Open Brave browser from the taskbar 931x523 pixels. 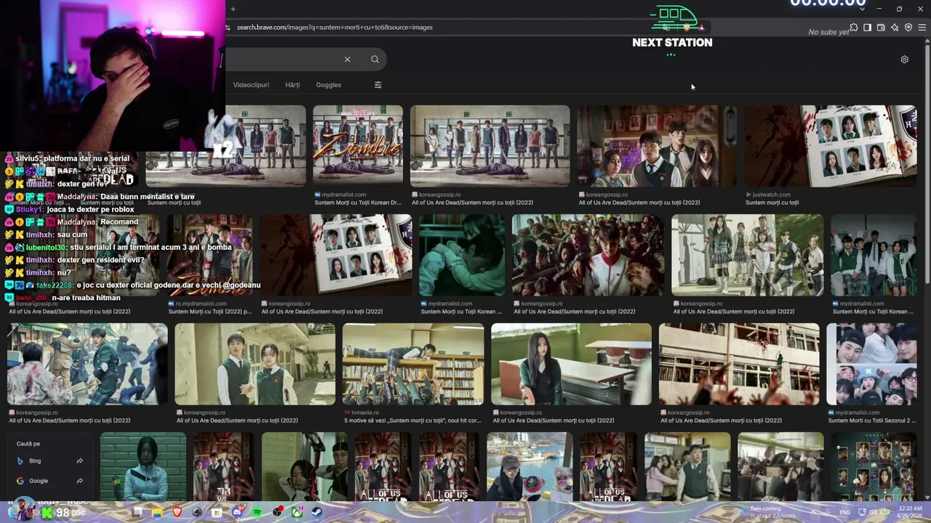(177, 512)
